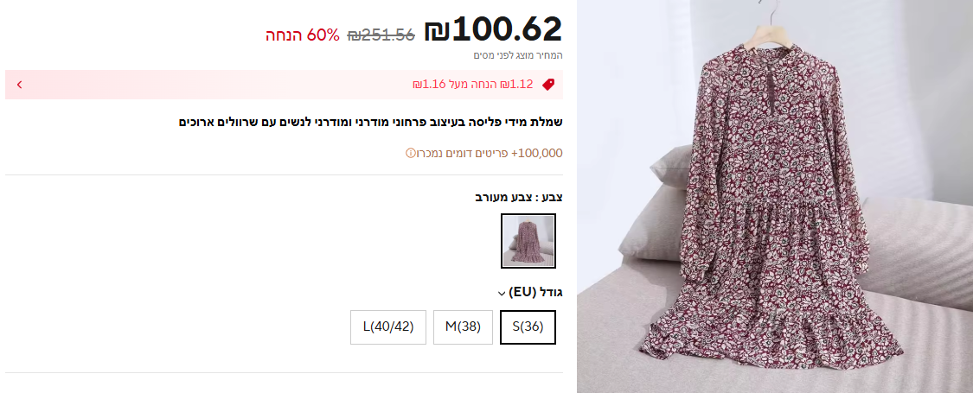Open the discount banner's red chevron arrow
The image size is (973, 393).
[x=20, y=85]
